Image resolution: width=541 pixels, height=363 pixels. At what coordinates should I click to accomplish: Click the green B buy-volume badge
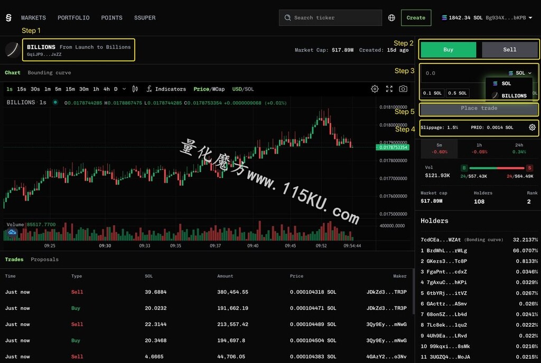tap(464, 168)
